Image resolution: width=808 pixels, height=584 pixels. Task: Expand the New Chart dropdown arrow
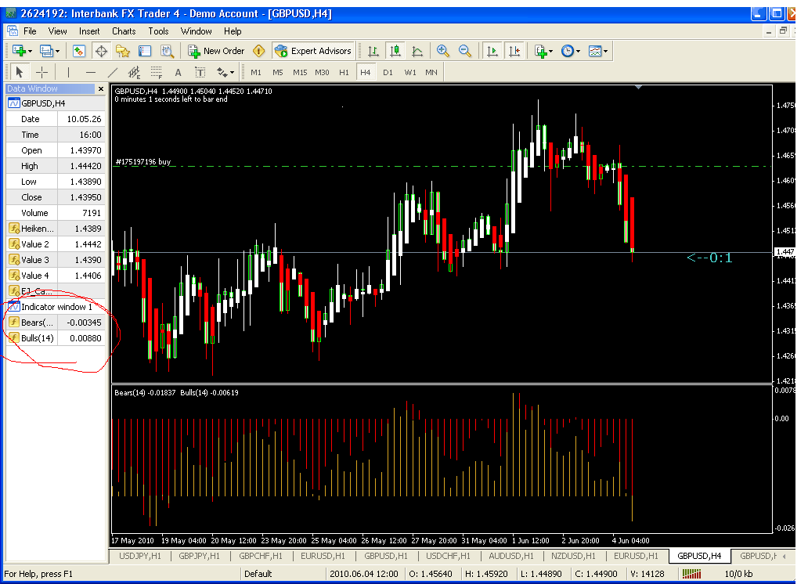coord(30,51)
